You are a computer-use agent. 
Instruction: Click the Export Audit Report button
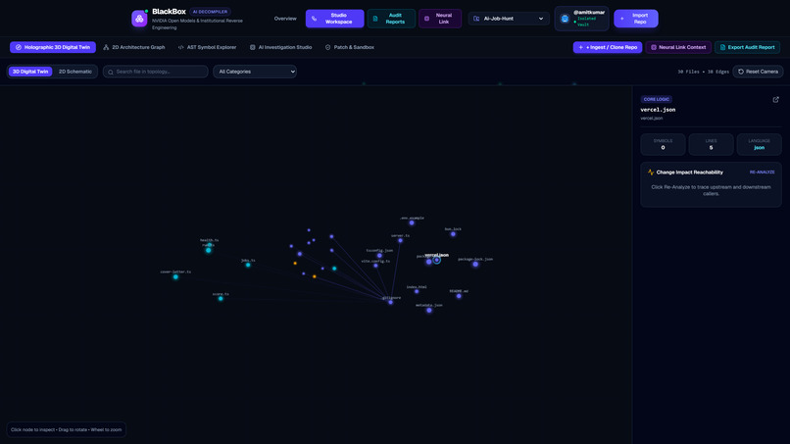(x=747, y=47)
